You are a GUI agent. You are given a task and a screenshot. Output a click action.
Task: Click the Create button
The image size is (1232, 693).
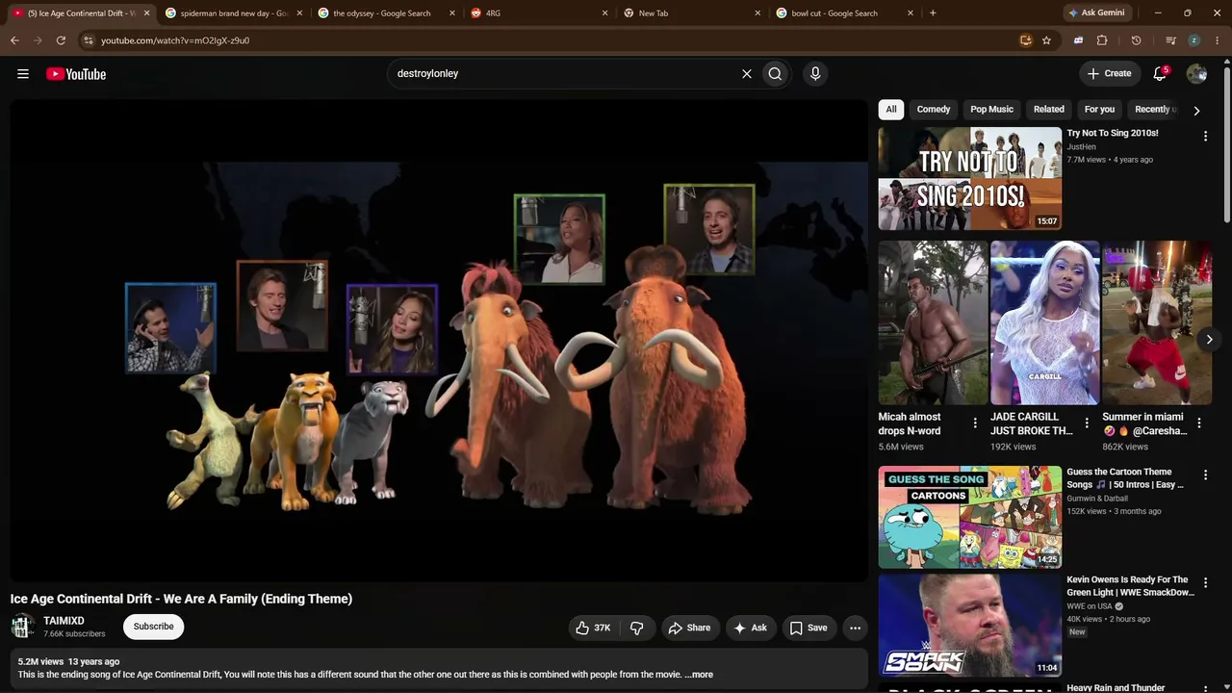click(1109, 73)
